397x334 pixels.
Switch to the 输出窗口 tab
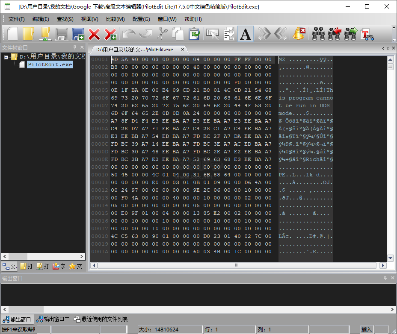click(x=17, y=319)
